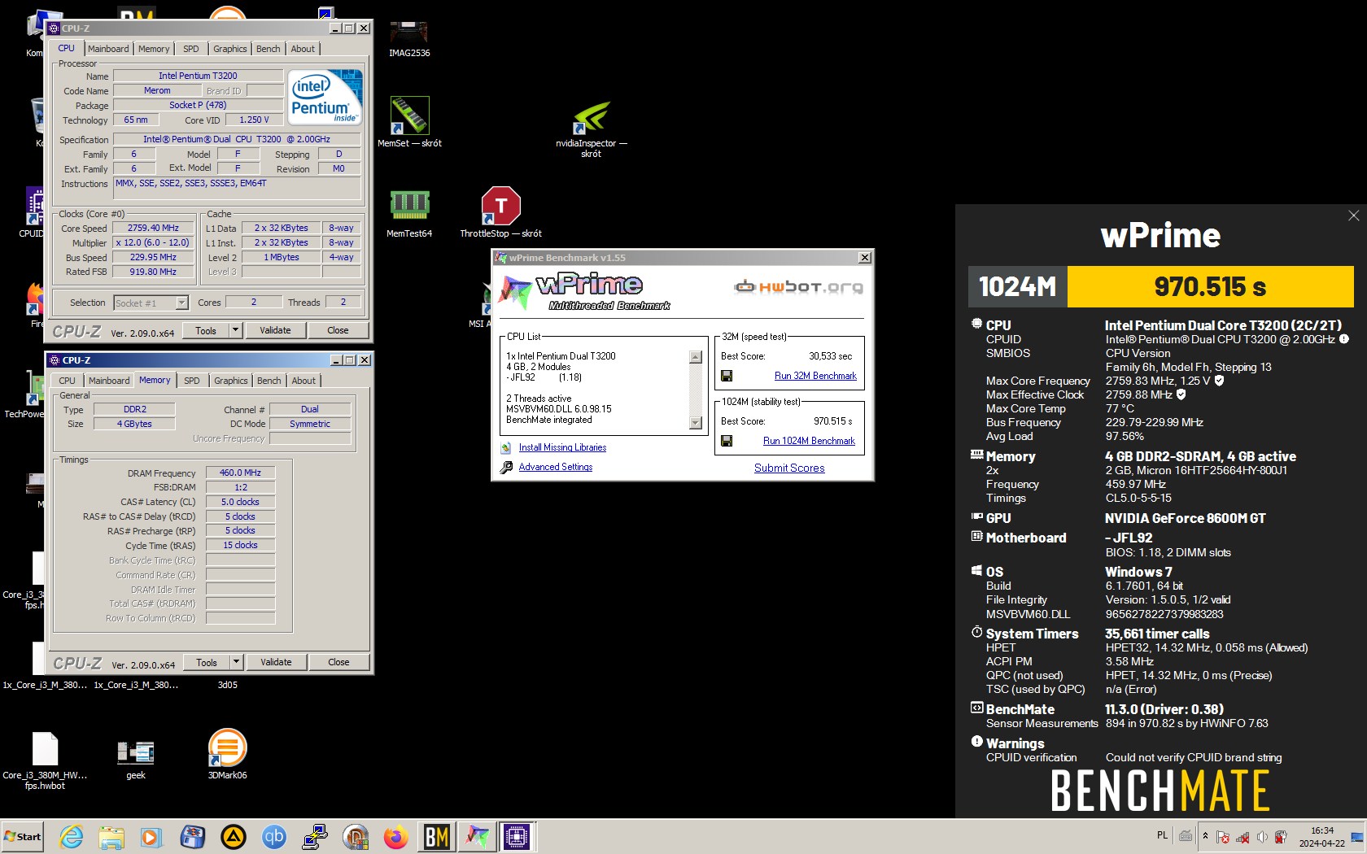Click the taskbar clock showing 16:34
1367x854 pixels.
[x=1322, y=837]
